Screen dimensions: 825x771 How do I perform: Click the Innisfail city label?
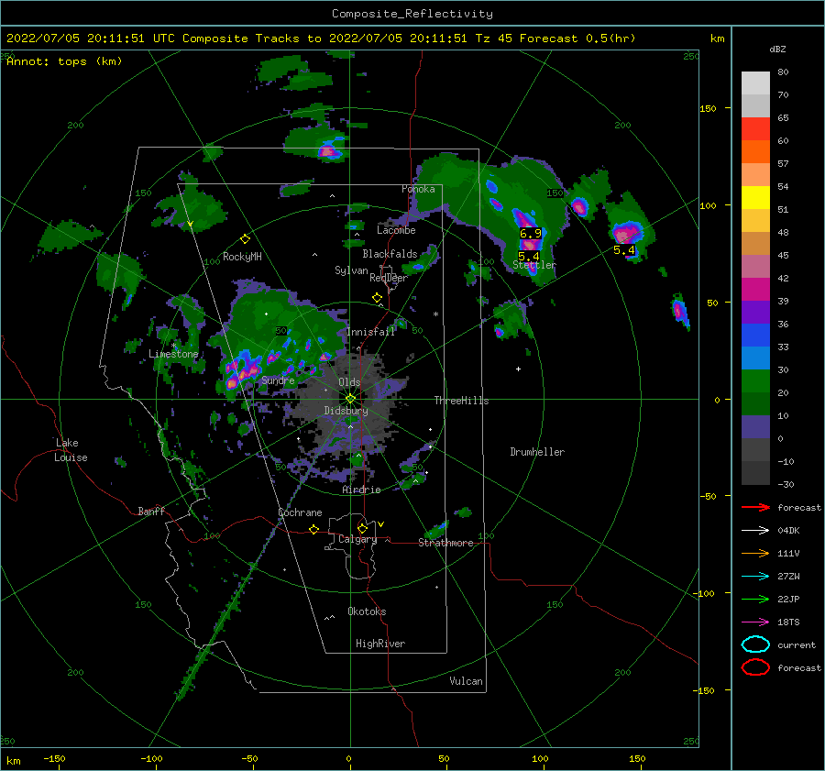pos(370,332)
